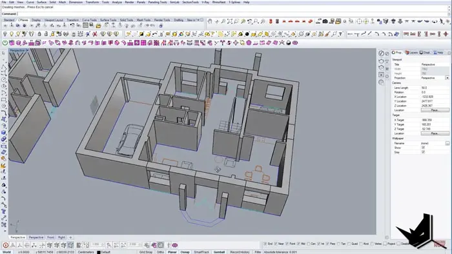The image size is (452, 254).
Task: Toggle the Perp osnap checkbox
Action: (x=327, y=244)
